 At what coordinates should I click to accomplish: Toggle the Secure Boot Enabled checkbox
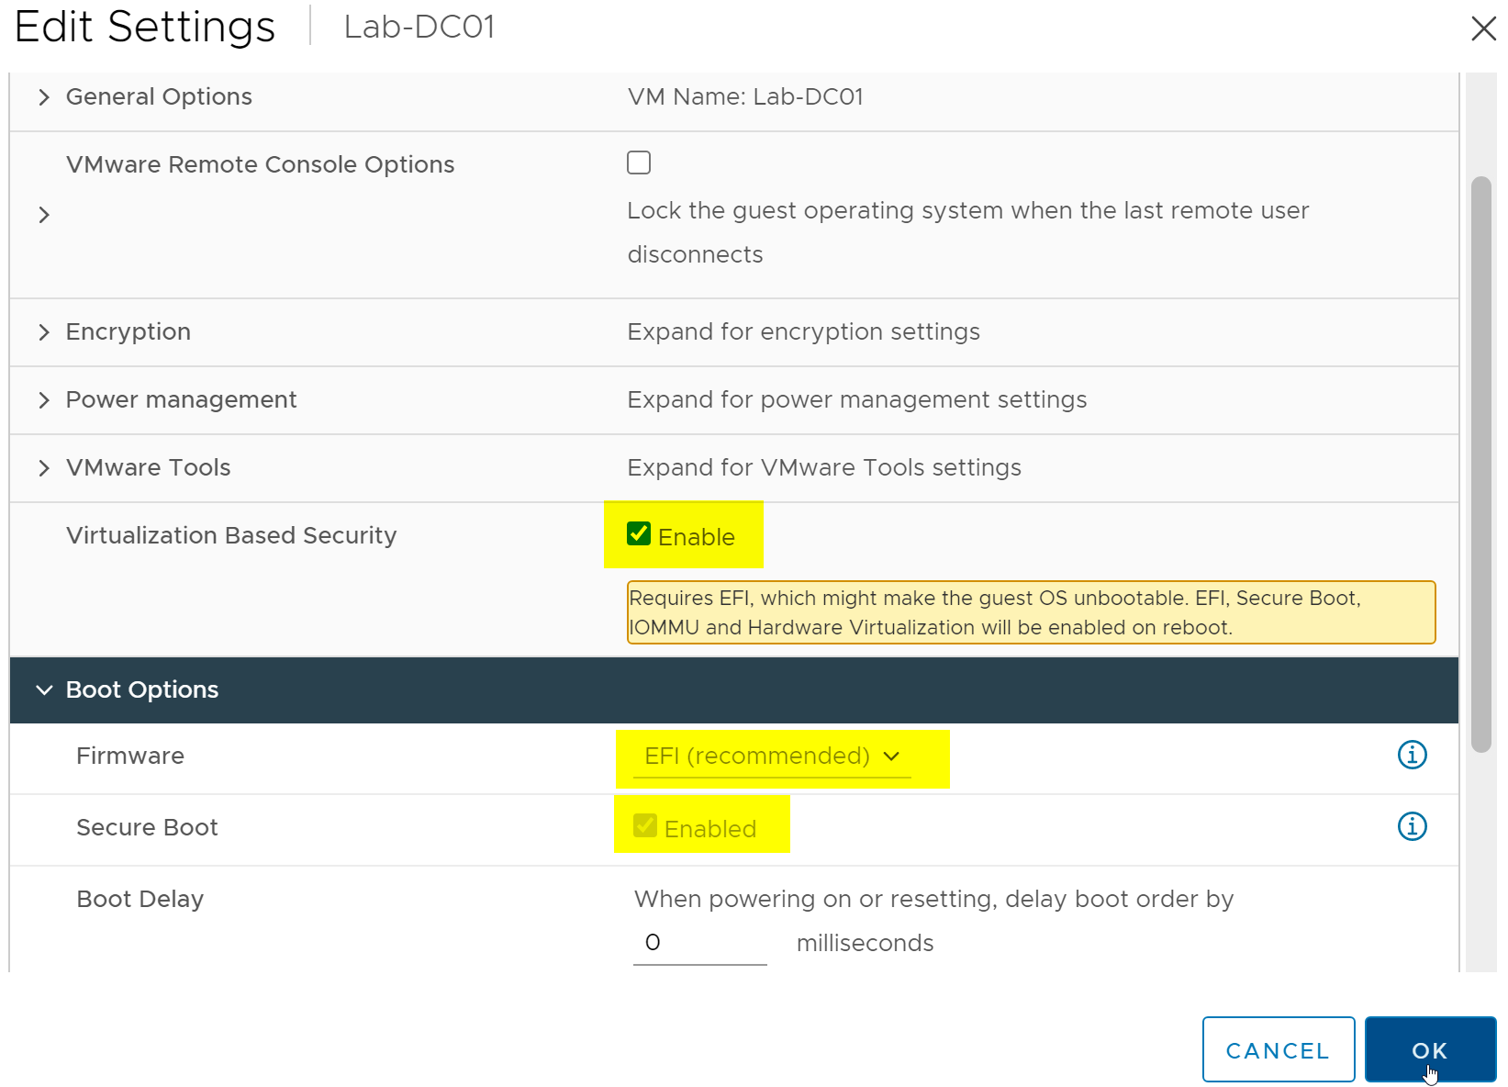tap(645, 826)
